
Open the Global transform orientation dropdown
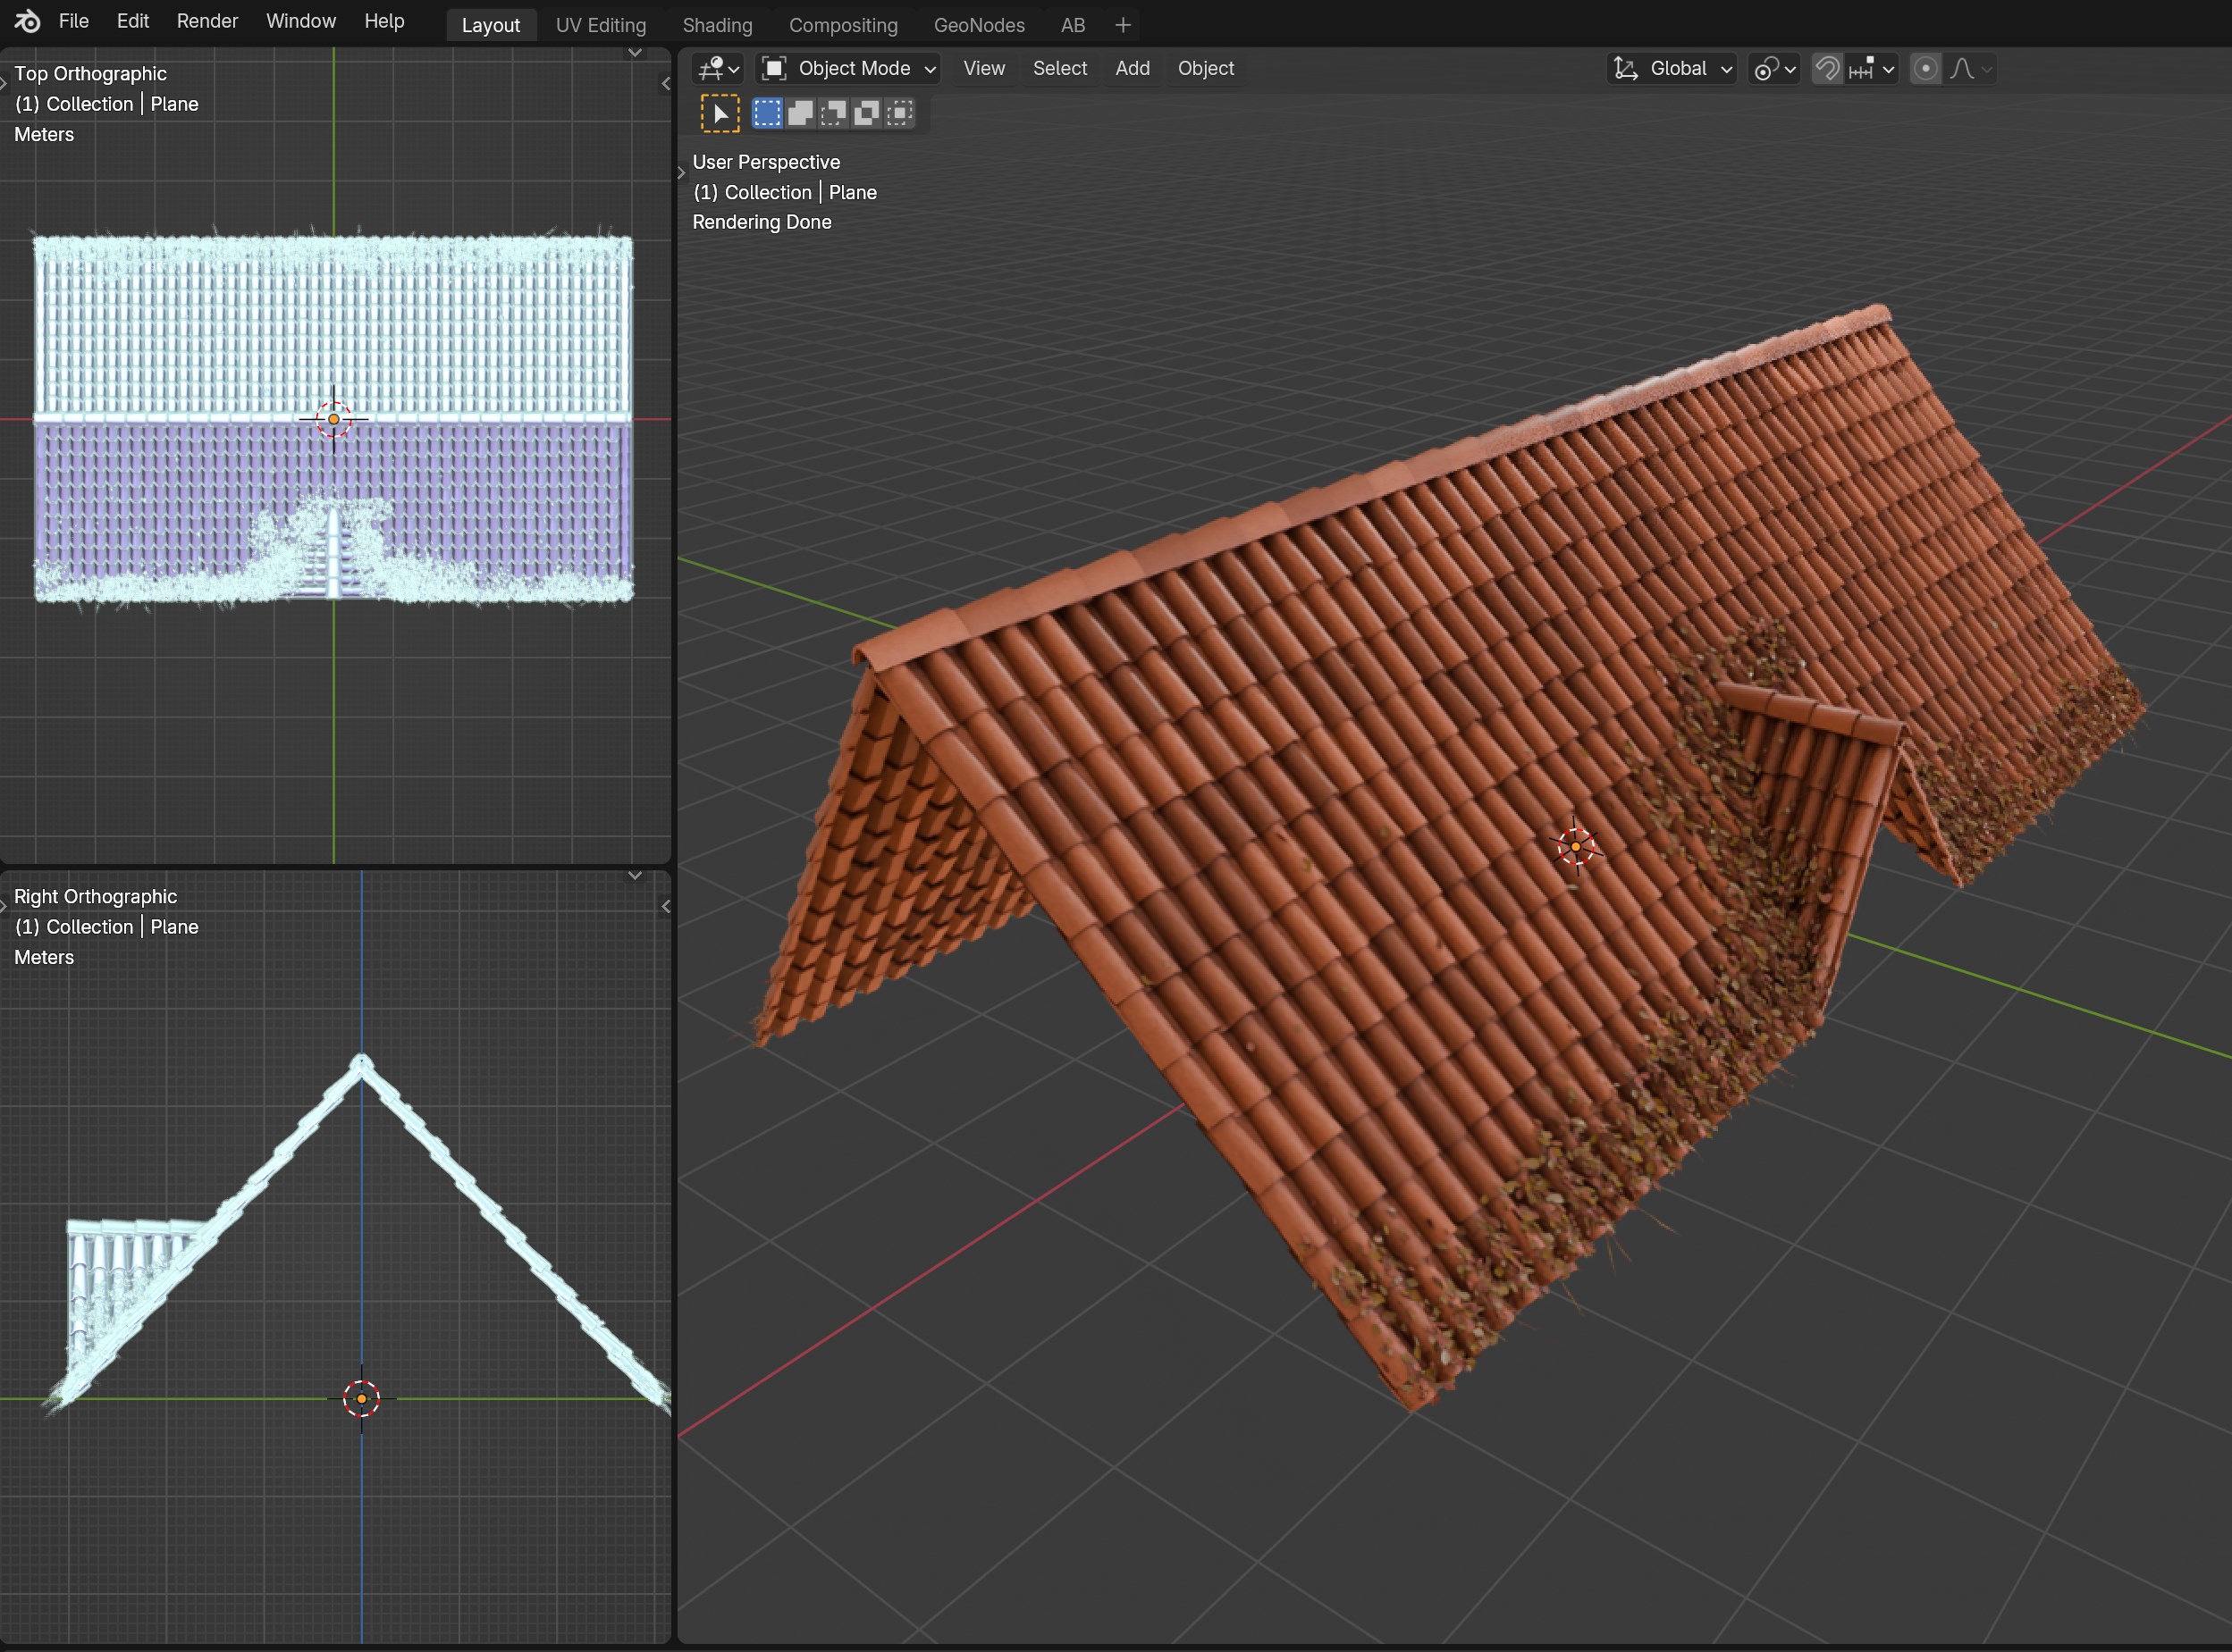coord(1672,68)
